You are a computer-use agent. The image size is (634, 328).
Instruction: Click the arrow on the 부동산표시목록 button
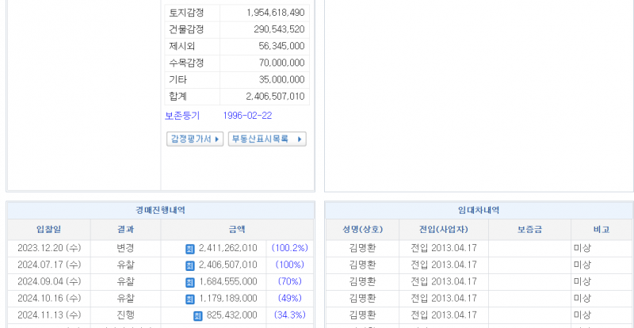(300, 139)
